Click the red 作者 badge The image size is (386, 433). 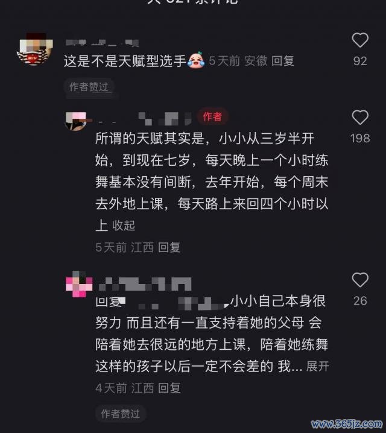click(x=213, y=116)
